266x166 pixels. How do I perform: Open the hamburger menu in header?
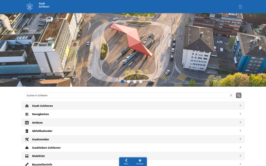point(240,7)
